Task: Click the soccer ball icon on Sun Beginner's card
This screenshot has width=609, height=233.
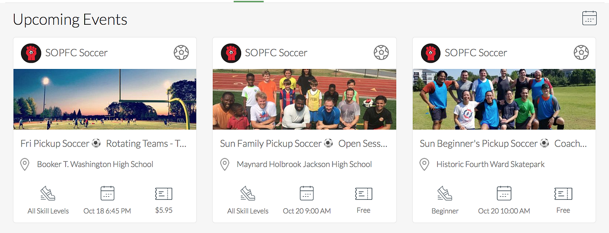Action: pyautogui.click(x=581, y=52)
